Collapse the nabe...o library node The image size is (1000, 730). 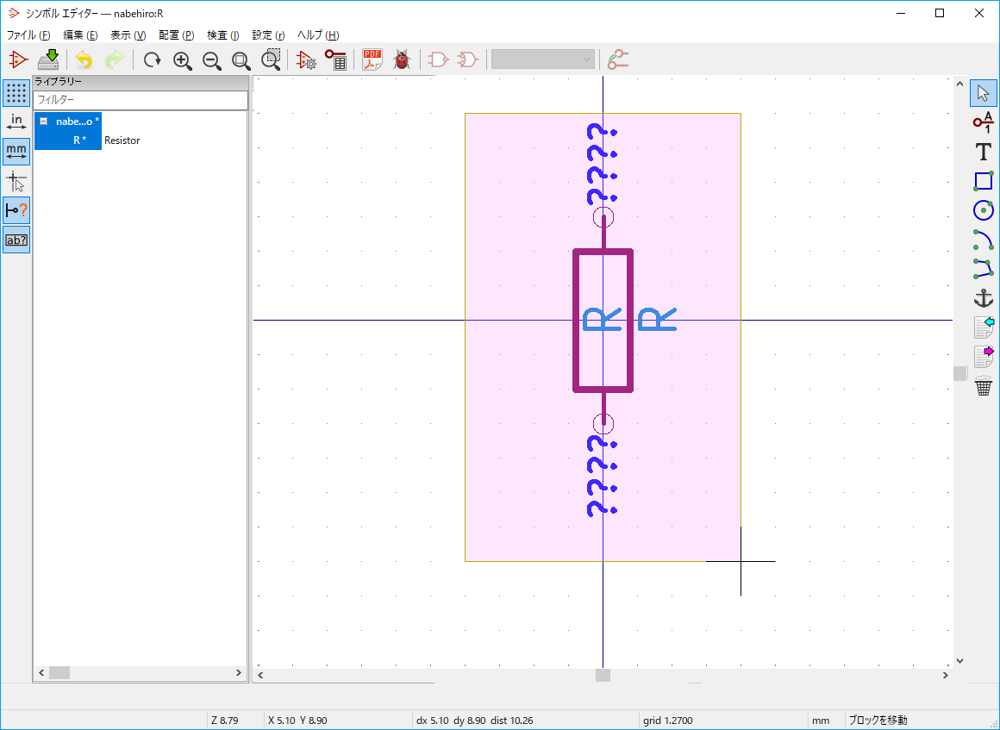(43, 122)
